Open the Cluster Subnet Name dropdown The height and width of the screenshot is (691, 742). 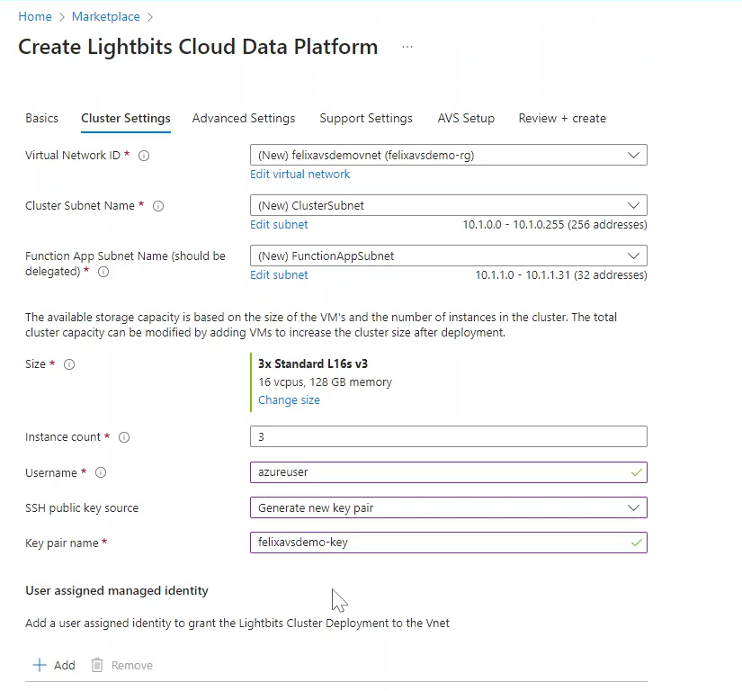[449, 205]
